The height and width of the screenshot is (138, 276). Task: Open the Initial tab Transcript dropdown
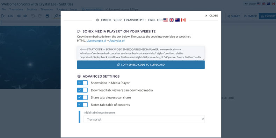pos(144,119)
